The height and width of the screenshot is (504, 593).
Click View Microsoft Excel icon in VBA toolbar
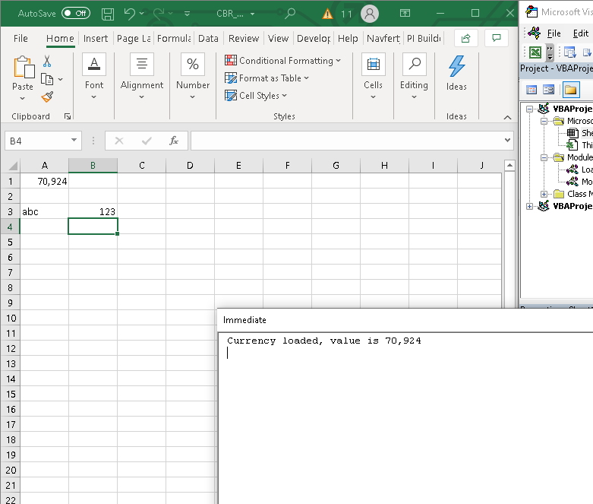click(535, 52)
